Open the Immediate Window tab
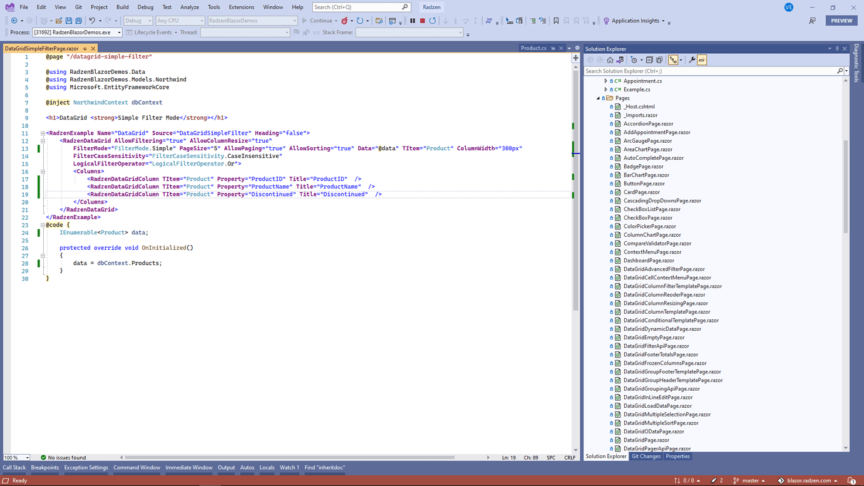This screenshot has width=864, height=486. click(x=188, y=468)
